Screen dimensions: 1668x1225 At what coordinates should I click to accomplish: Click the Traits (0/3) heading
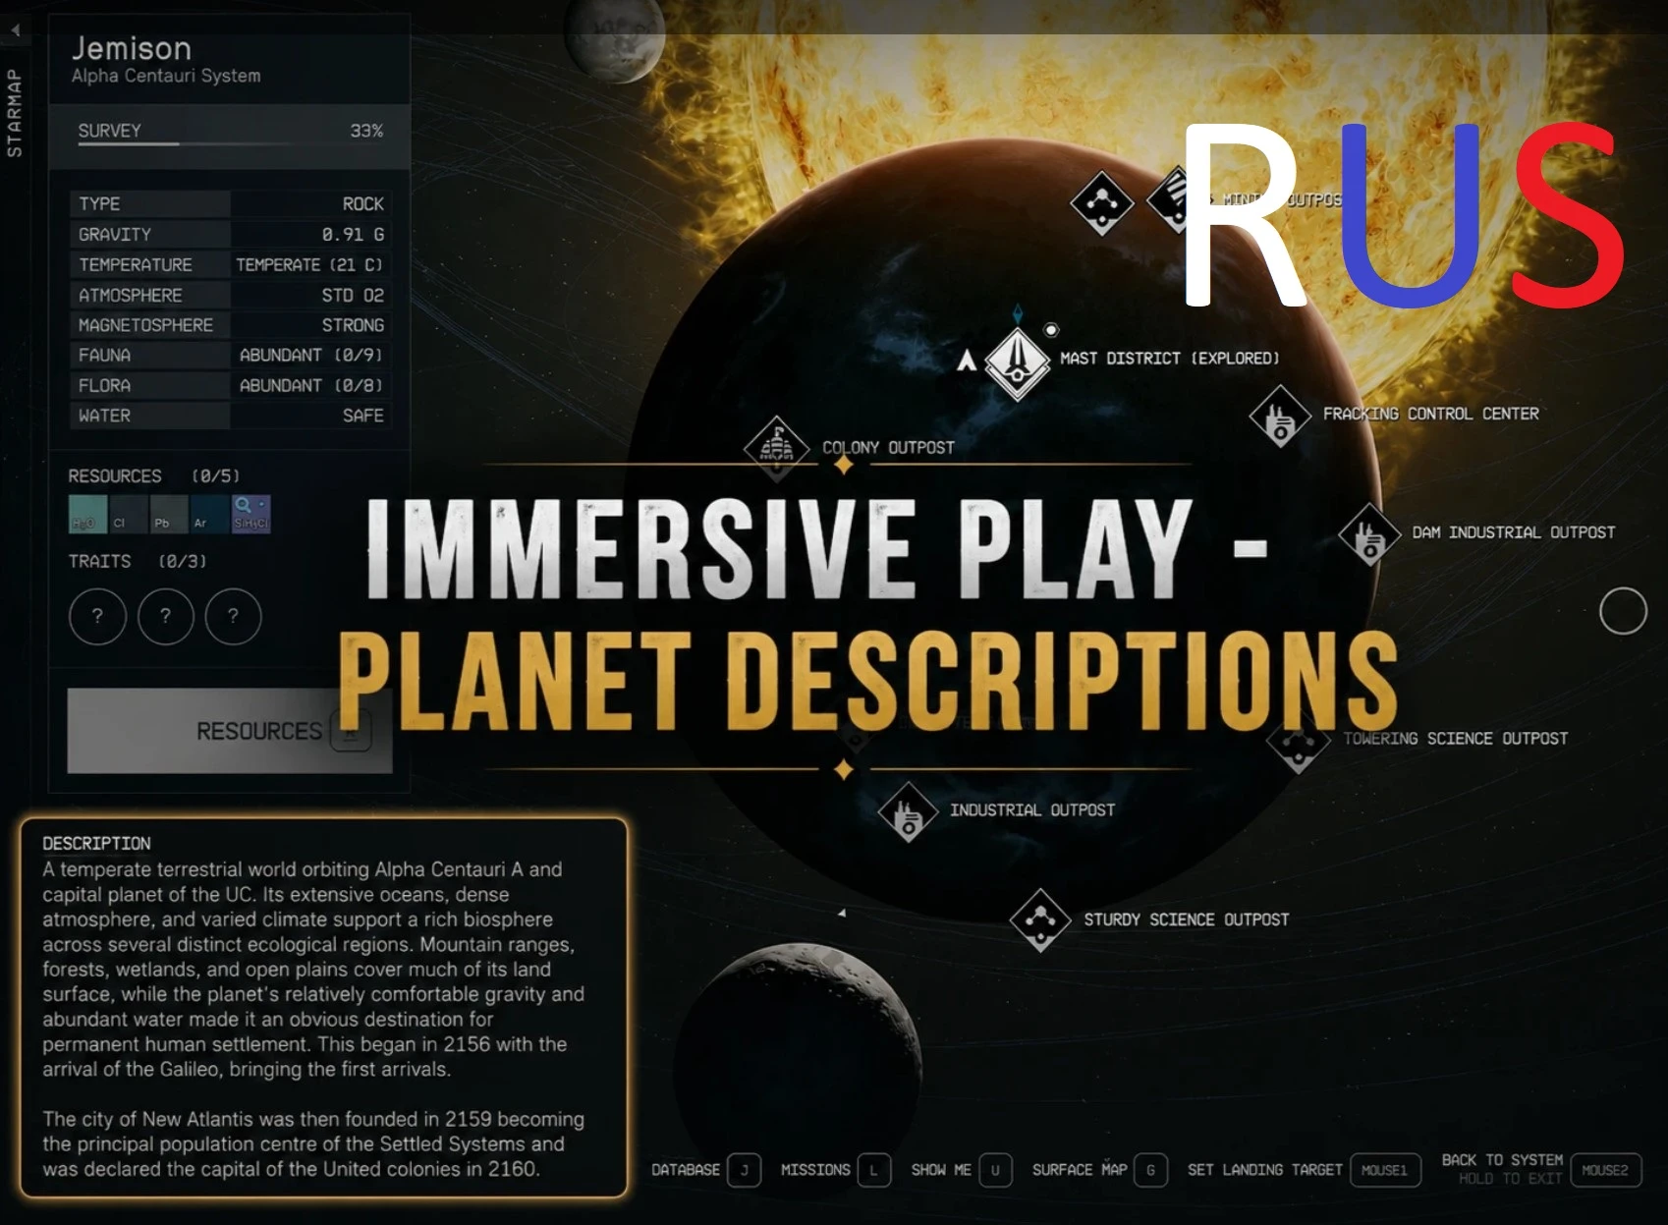(x=138, y=562)
